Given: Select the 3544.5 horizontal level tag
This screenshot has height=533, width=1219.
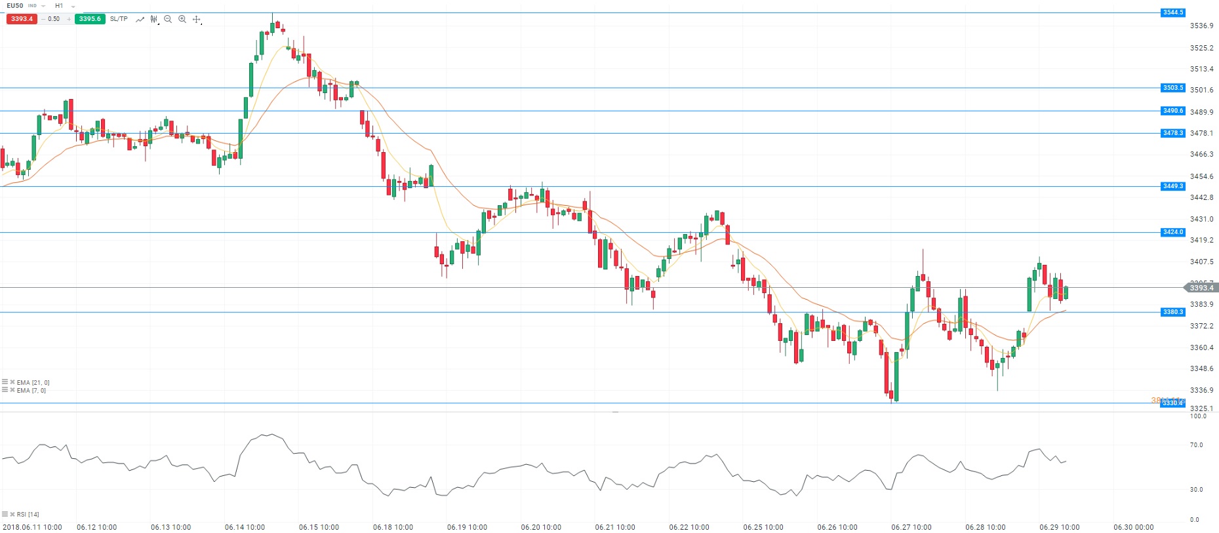Looking at the screenshot, I should pos(1173,12).
